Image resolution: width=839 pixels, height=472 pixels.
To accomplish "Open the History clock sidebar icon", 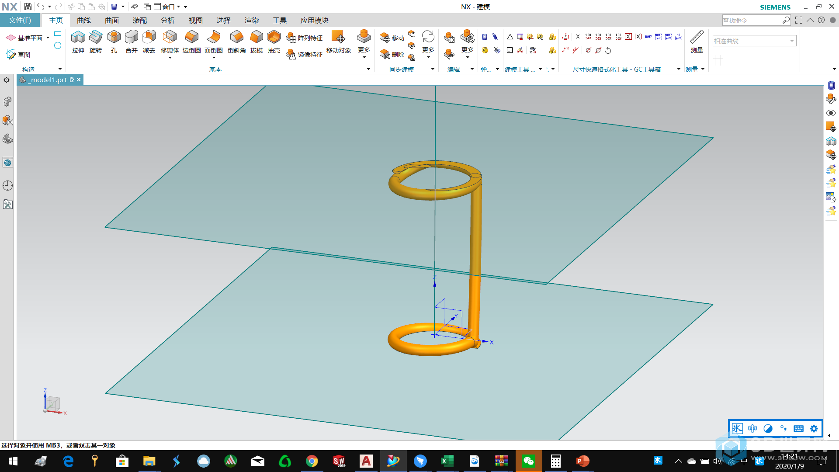I will pyautogui.click(x=7, y=185).
